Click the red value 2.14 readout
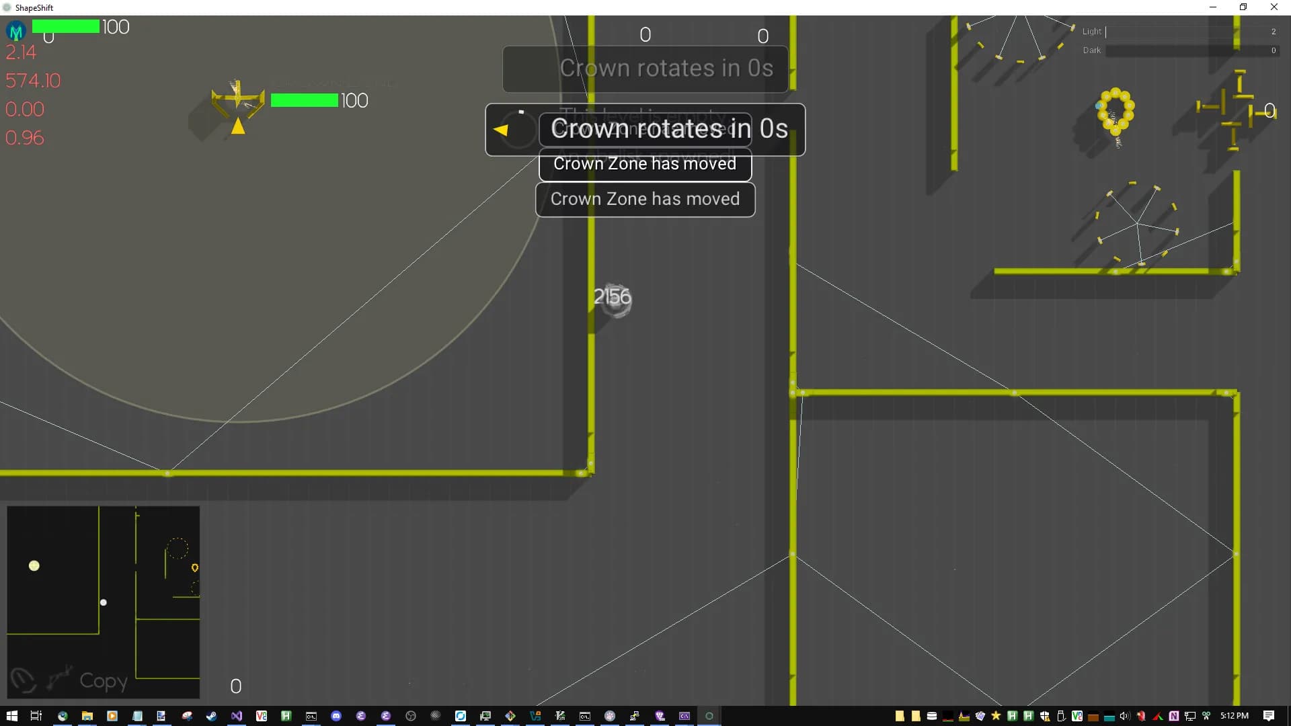The width and height of the screenshot is (1291, 726). point(21,52)
